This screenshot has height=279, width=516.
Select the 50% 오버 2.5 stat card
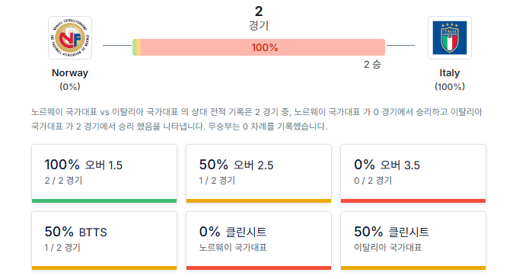pyautogui.click(x=259, y=174)
